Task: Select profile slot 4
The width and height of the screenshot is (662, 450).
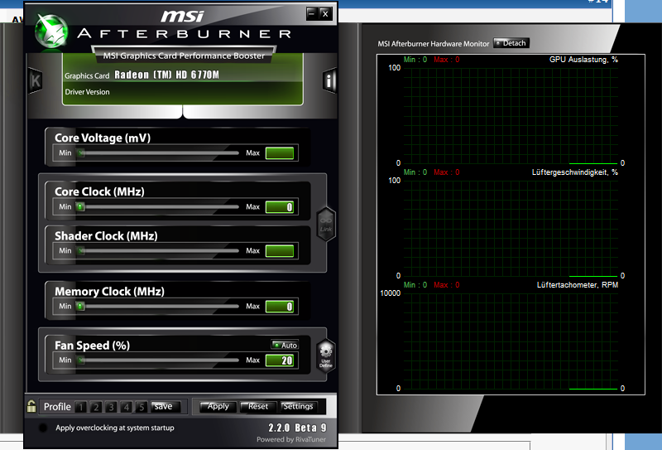Action: (127, 407)
